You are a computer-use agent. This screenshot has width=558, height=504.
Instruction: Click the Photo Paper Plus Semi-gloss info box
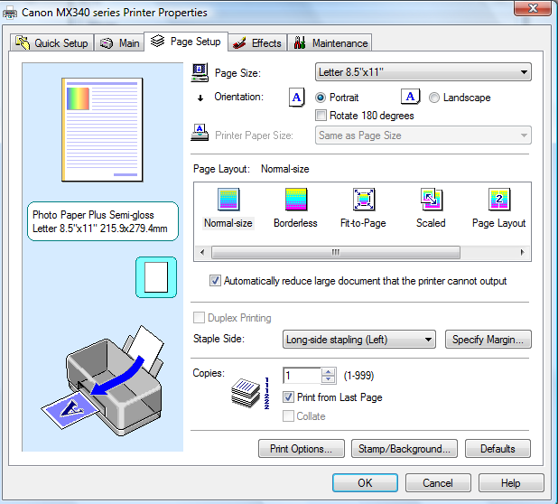(x=103, y=221)
